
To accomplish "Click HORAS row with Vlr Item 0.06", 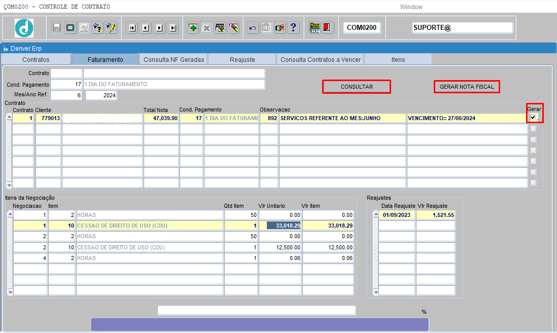I will [149, 258].
